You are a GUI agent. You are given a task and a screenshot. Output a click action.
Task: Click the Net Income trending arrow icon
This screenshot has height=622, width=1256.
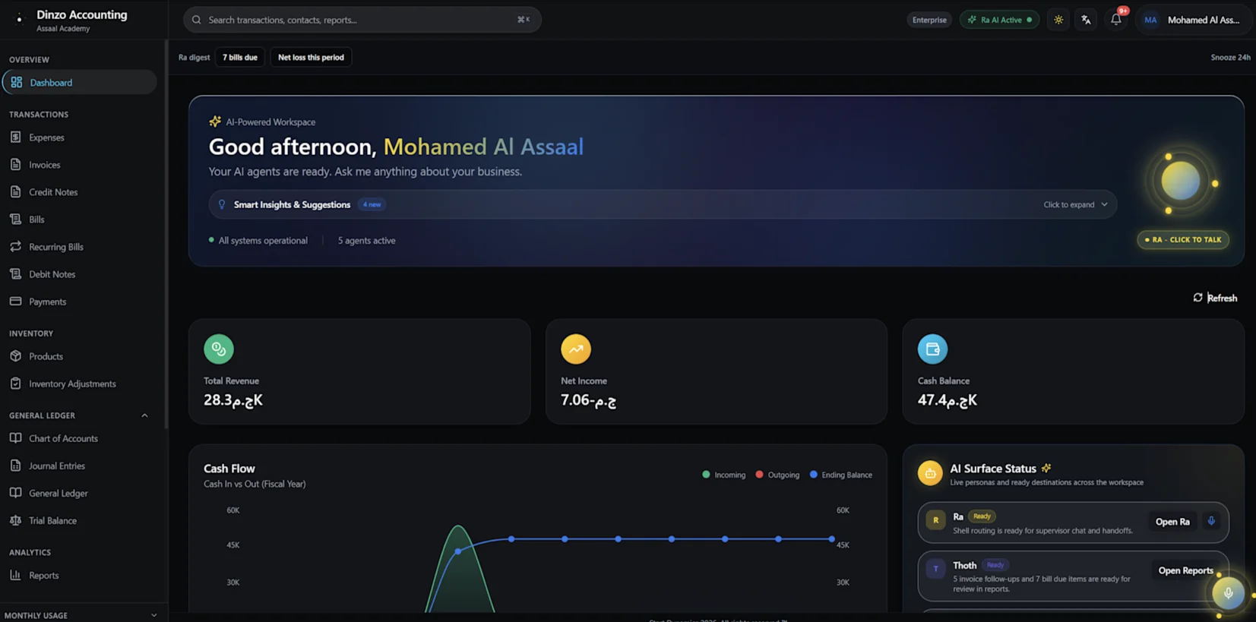[576, 349]
